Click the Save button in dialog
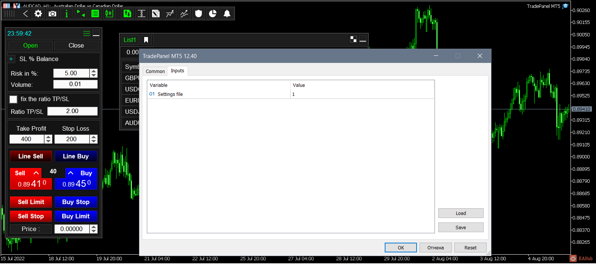 461,227
